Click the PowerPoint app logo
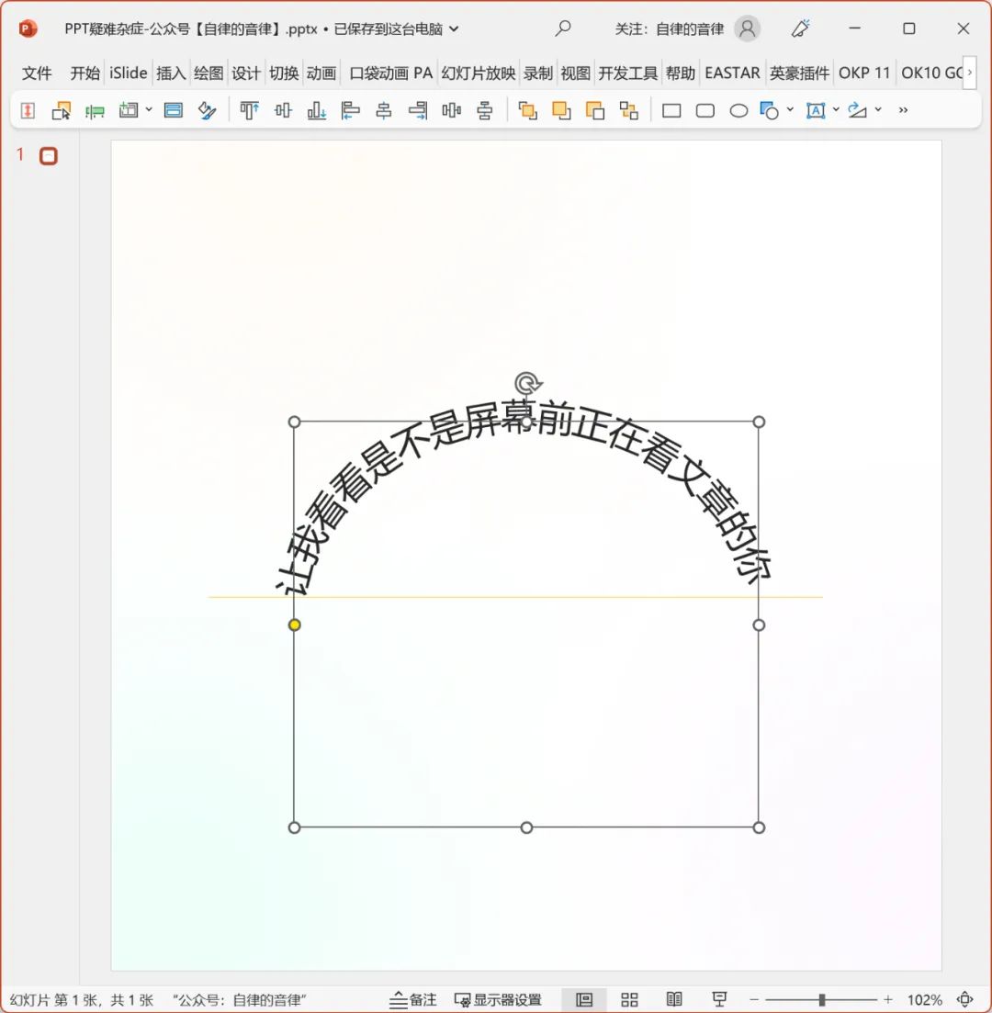The image size is (992, 1013). pyautogui.click(x=28, y=28)
